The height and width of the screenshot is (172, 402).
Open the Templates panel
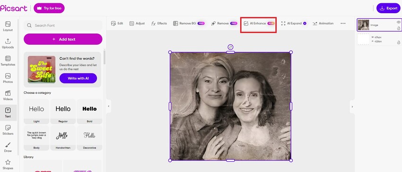8,61
